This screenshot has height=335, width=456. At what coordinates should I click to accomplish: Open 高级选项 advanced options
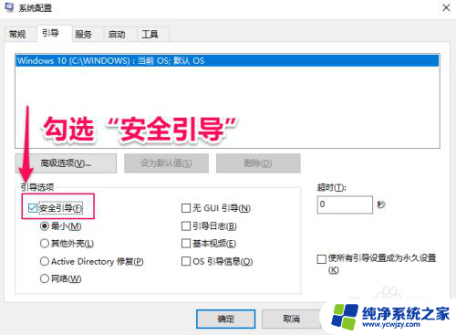pos(66,163)
